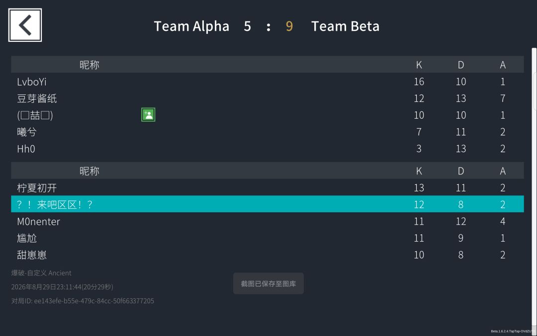Click the Team Beta title

point(345,26)
